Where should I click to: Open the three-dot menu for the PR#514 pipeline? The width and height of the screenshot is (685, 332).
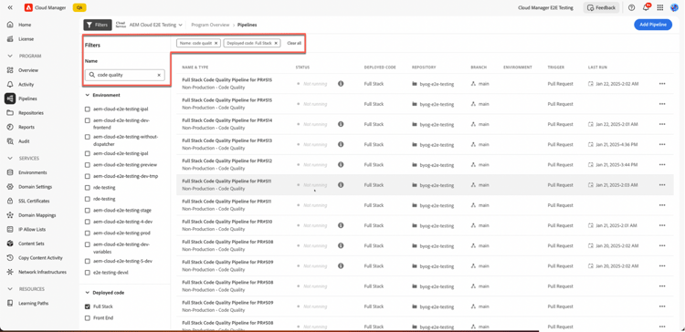tap(662, 124)
